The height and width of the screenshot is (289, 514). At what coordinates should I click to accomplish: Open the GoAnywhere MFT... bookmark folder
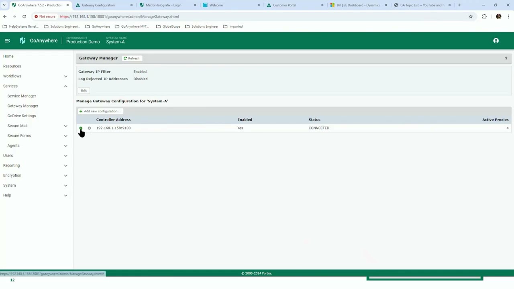[132, 26]
